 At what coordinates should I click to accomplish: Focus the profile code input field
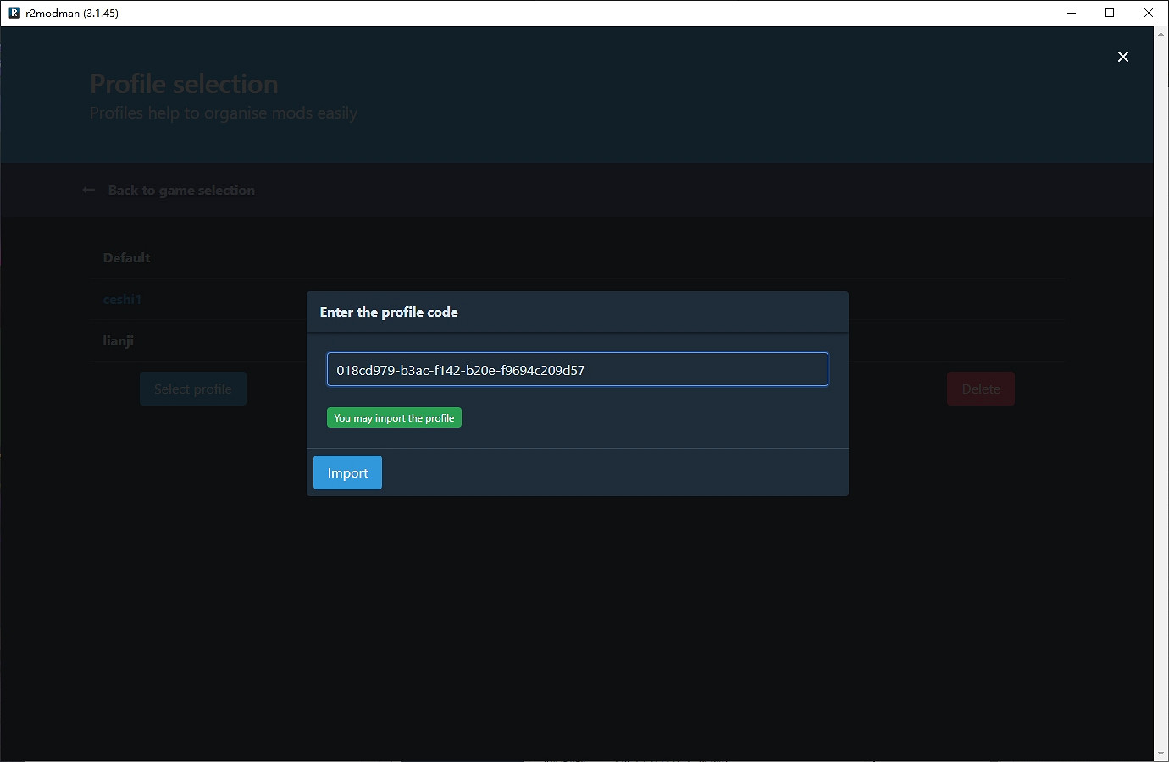coord(577,370)
